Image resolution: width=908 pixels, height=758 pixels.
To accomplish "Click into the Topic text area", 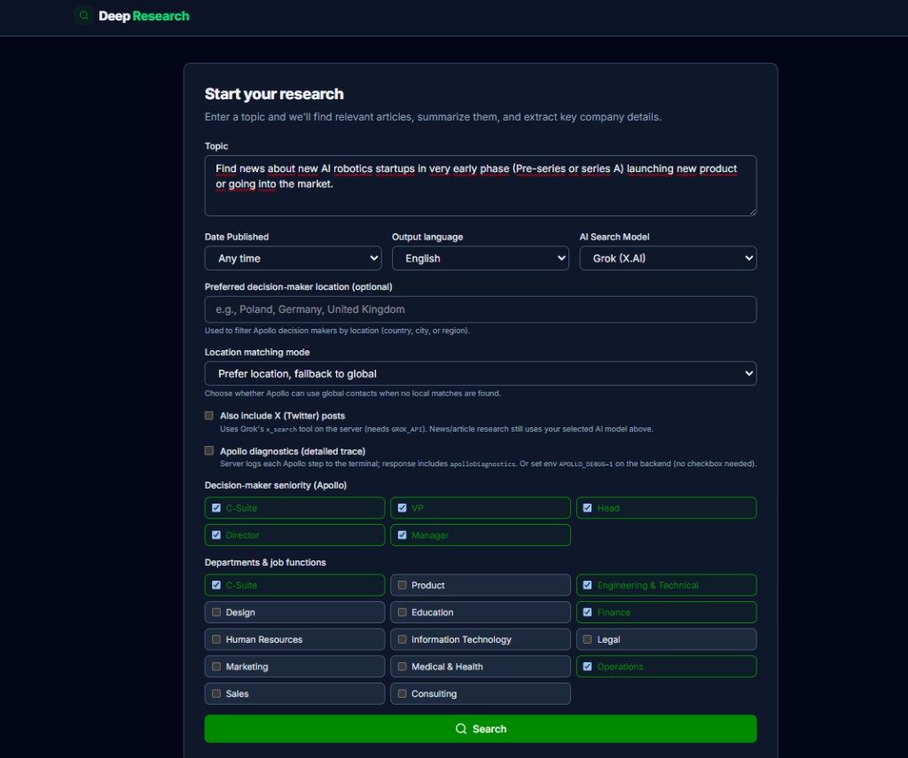I will coord(481,185).
